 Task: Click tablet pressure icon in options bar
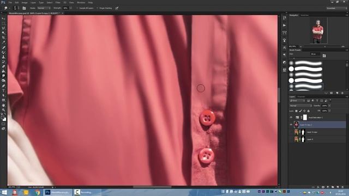click(117, 8)
